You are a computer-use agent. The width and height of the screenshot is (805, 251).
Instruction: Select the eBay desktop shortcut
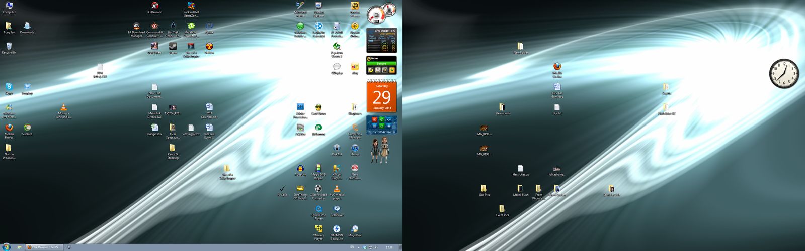point(355,69)
